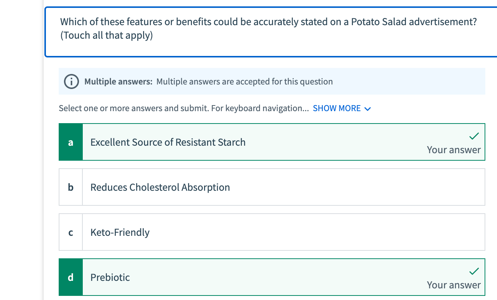The height and width of the screenshot is (300, 497).
Task: Click the SHOW MORE link text
Action: (337, 109)
